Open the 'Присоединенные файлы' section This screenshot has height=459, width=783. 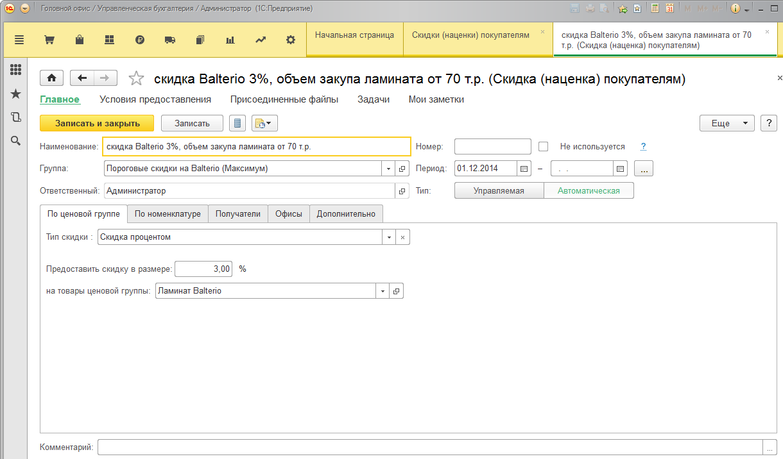coord(284,99)
